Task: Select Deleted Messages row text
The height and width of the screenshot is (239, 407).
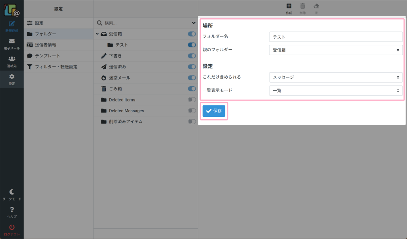Action: pyautogui.click(x=126, y=111)
